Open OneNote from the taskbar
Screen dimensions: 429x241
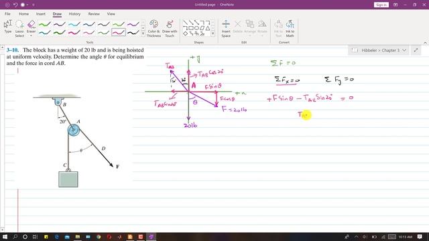pyautogui.click(x=151, y=236)
